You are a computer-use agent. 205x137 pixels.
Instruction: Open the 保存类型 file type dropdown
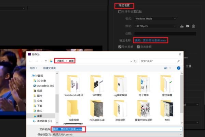click(117, 135)
